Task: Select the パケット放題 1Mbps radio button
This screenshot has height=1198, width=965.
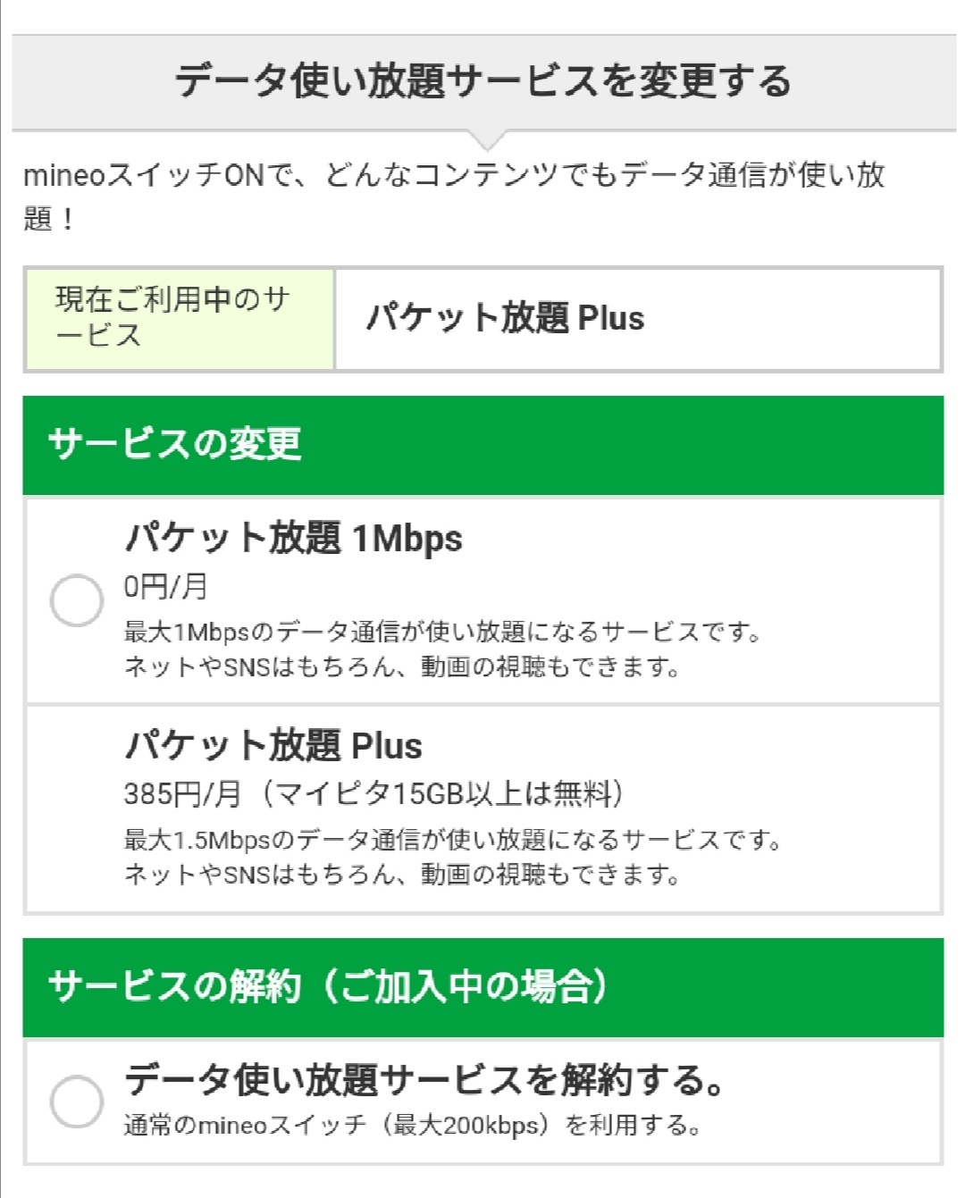Action: [x=77, y=600]
